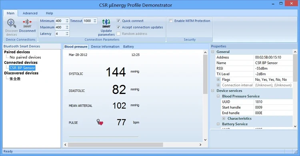Select CSR BP Sensor in connected devices
The image size is (300, 156).
pos(22,68)
